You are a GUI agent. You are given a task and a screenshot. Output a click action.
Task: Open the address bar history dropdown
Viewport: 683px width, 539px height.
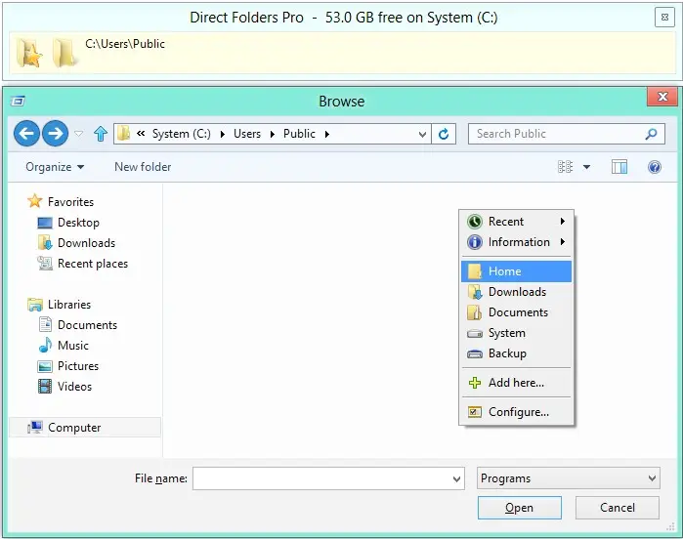pos(422,134)
